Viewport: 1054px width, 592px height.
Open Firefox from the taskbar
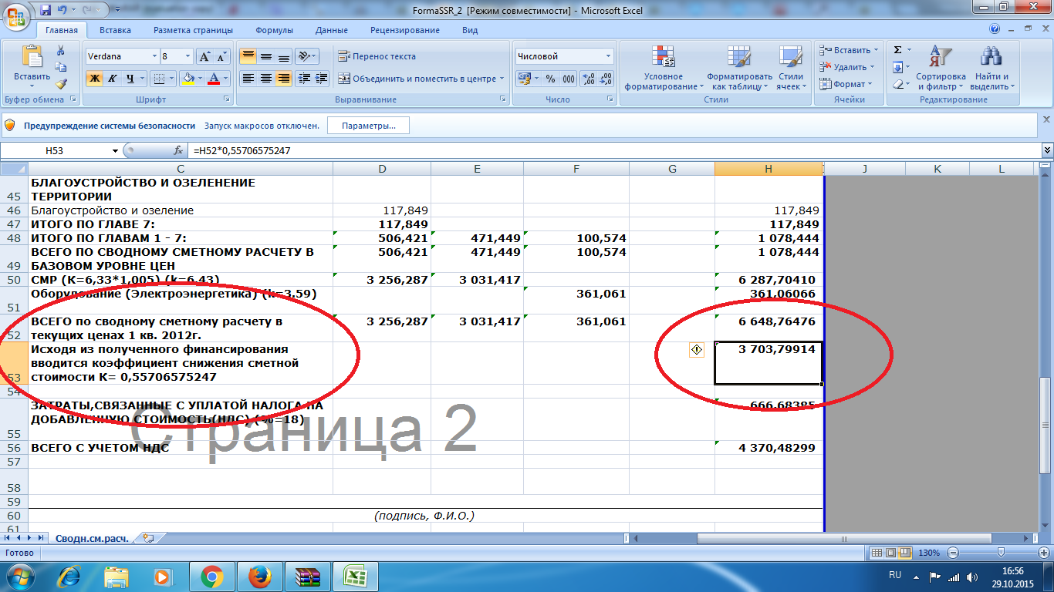pyautogui.click(x=260, y=576)
